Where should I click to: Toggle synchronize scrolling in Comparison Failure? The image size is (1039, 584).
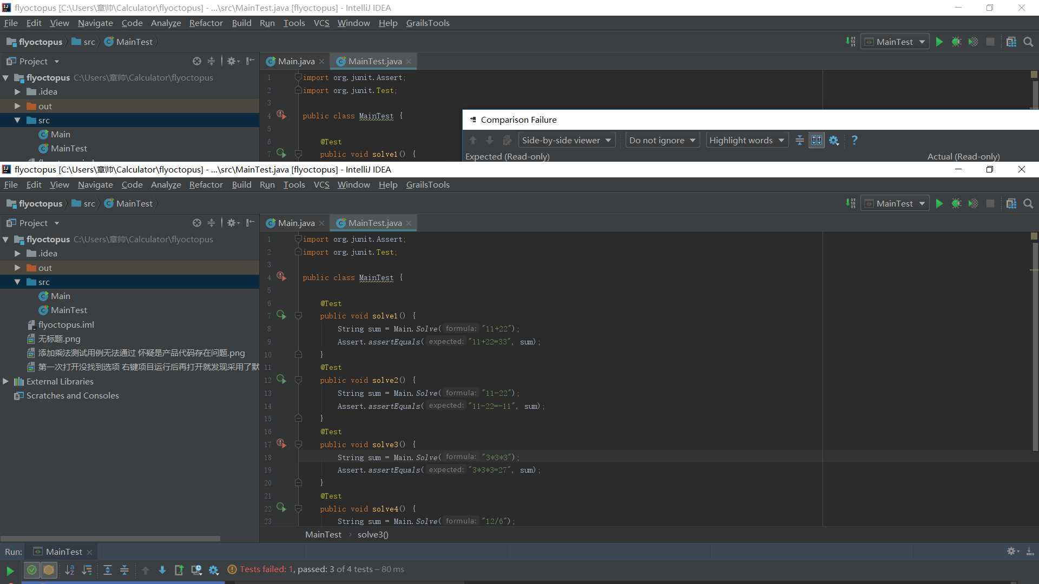(817, 141)
